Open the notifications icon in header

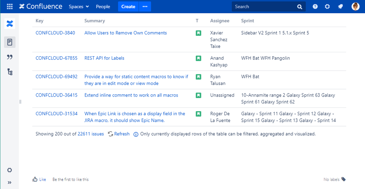tap(340, 7)
